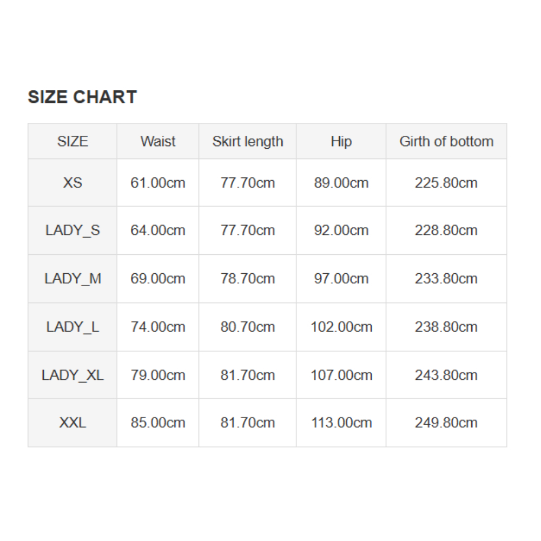Select the Skirt length column header

coord(248,142)
